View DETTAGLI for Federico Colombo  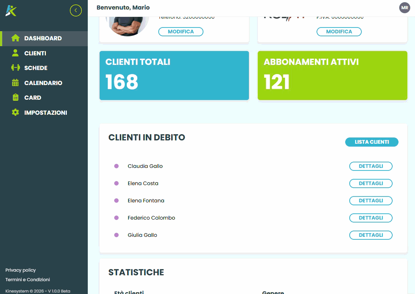371,218
